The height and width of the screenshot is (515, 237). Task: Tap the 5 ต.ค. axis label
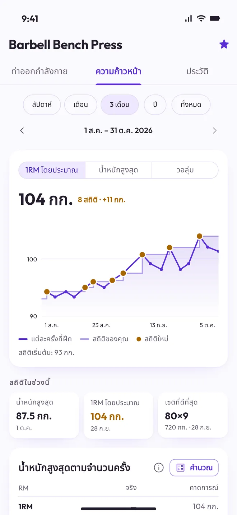click(x=208, y=325)
